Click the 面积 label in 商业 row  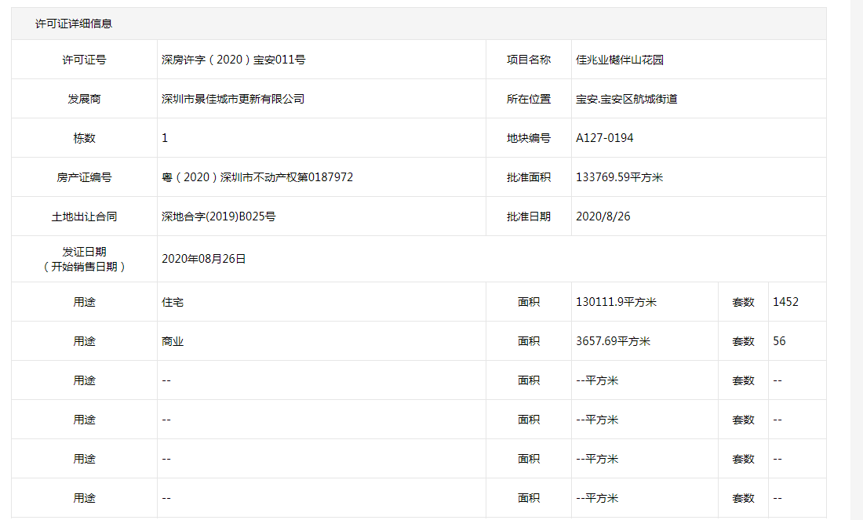528,341
